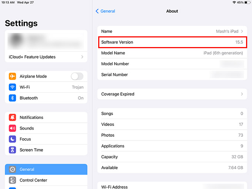Tap the battery status icon
The width and height of the screenshot is (252, 189).
click(x=247, y=3)
